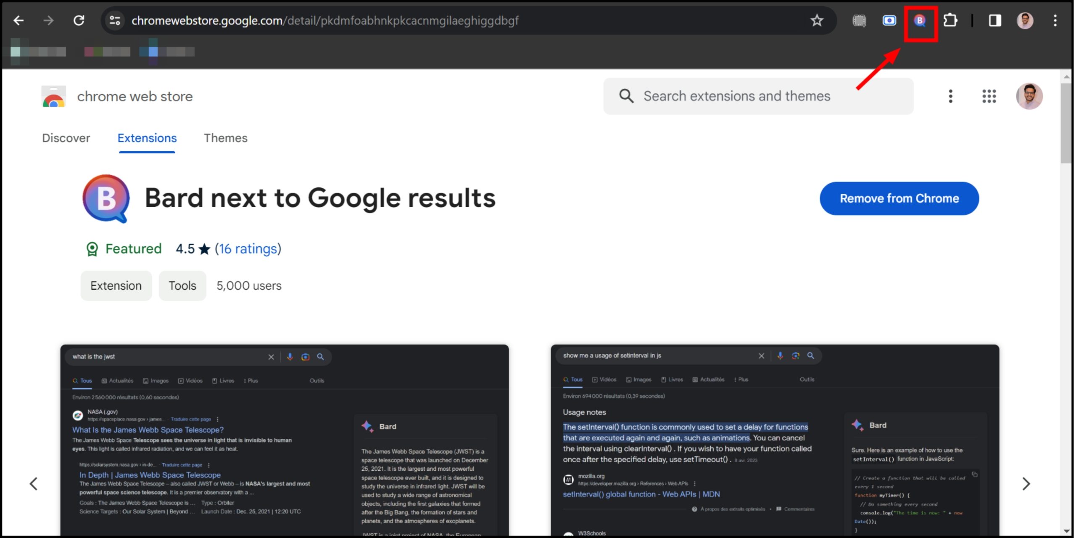Click the Tools category chip
The image size is (1076, 538).
[182, 286]
